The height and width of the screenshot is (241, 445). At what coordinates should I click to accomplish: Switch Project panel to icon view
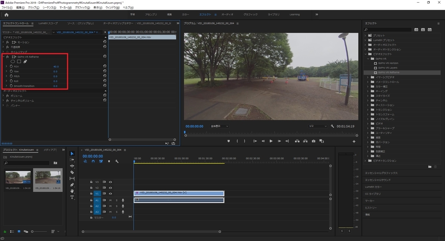pyautogui.click(x=19, y=231)
